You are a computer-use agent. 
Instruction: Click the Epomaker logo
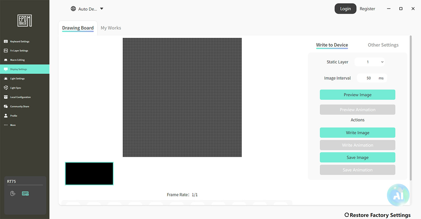[x=25, y=20]
